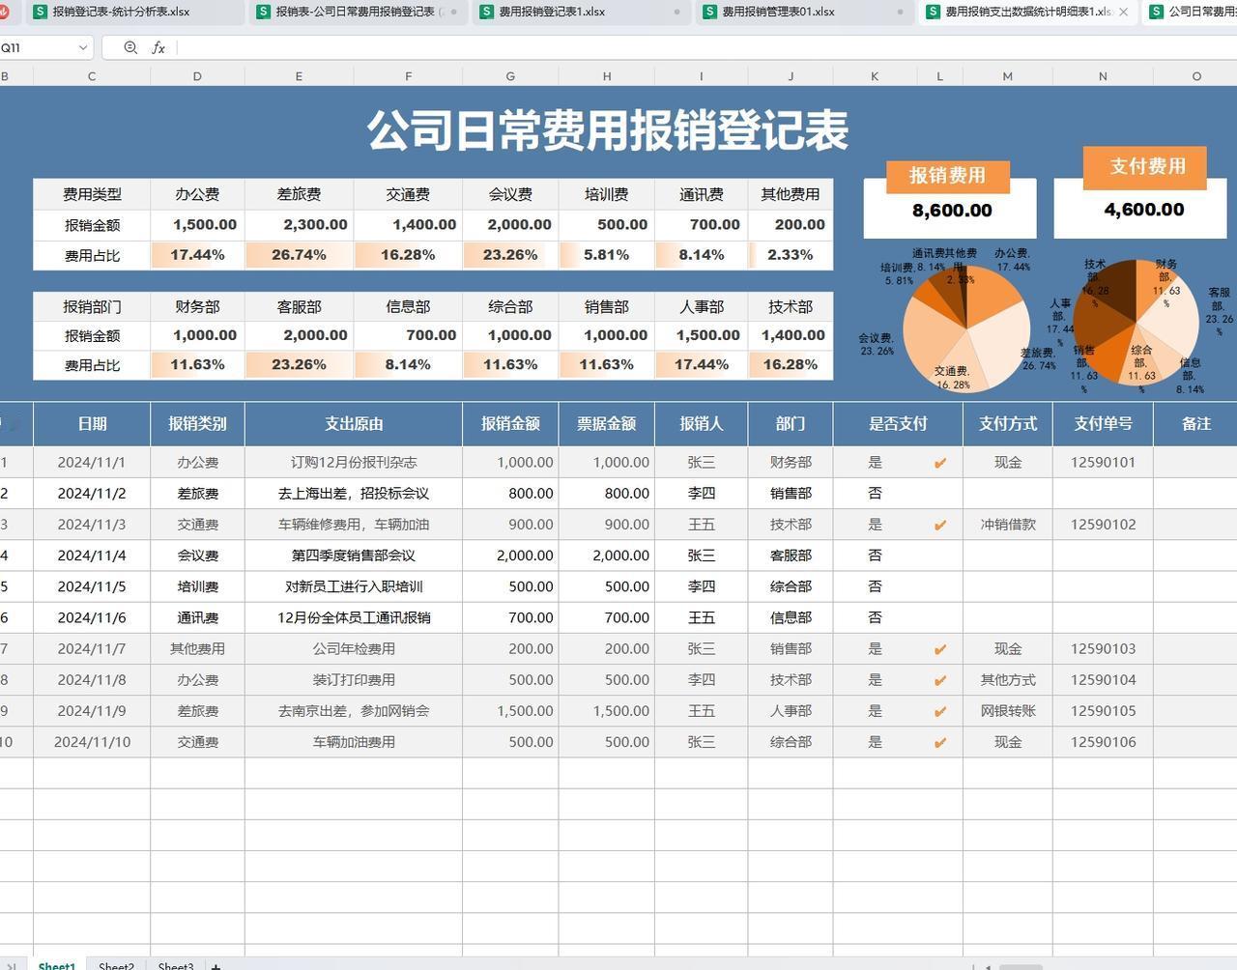This screenshot has width=1237, height=970.
Task: Click the 支付单号 column header
Action: [1103, 423]
